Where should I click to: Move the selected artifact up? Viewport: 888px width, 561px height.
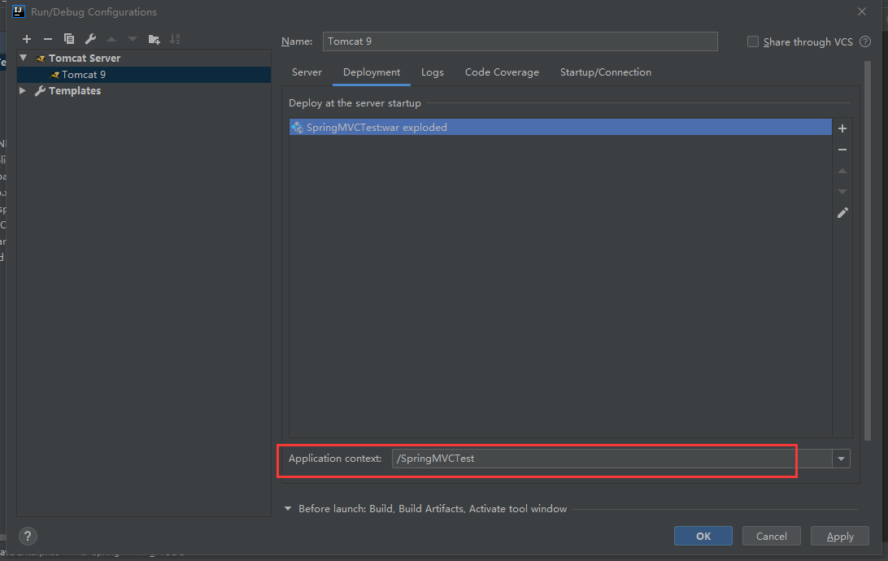pos(842,170)
